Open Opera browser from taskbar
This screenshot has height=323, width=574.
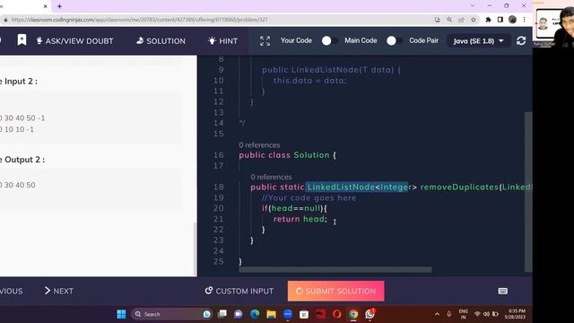337,314
